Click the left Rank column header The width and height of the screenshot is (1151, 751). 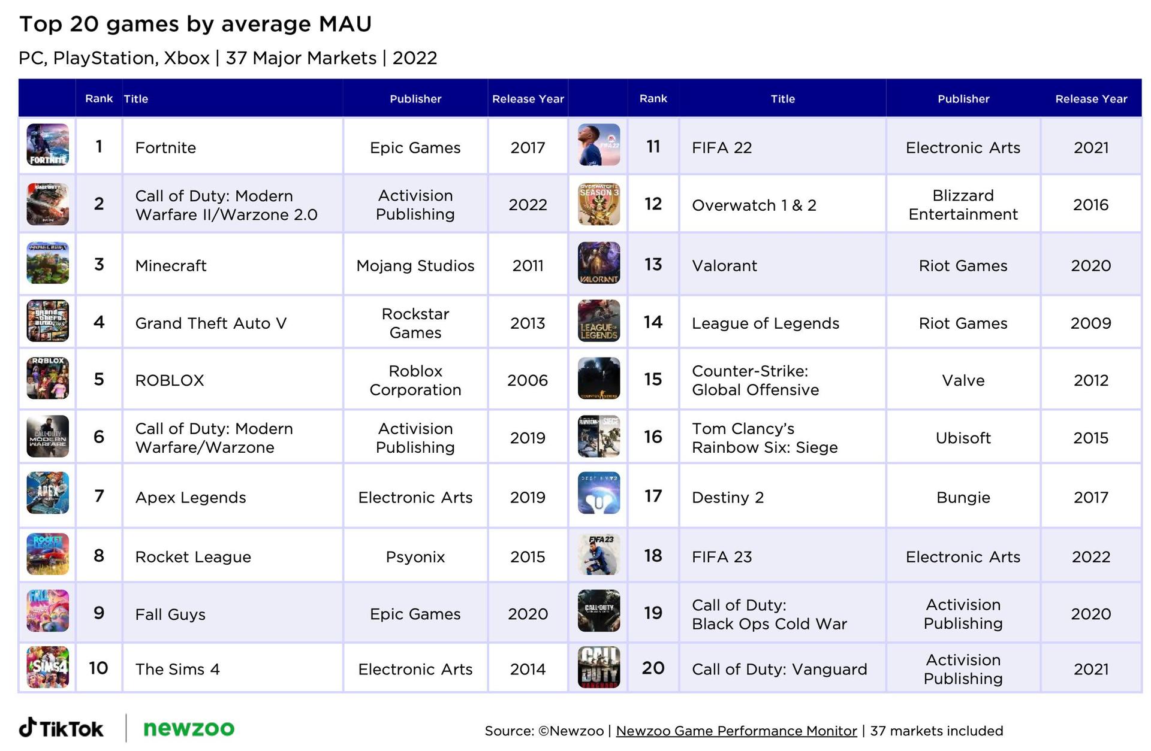point(99,98)
